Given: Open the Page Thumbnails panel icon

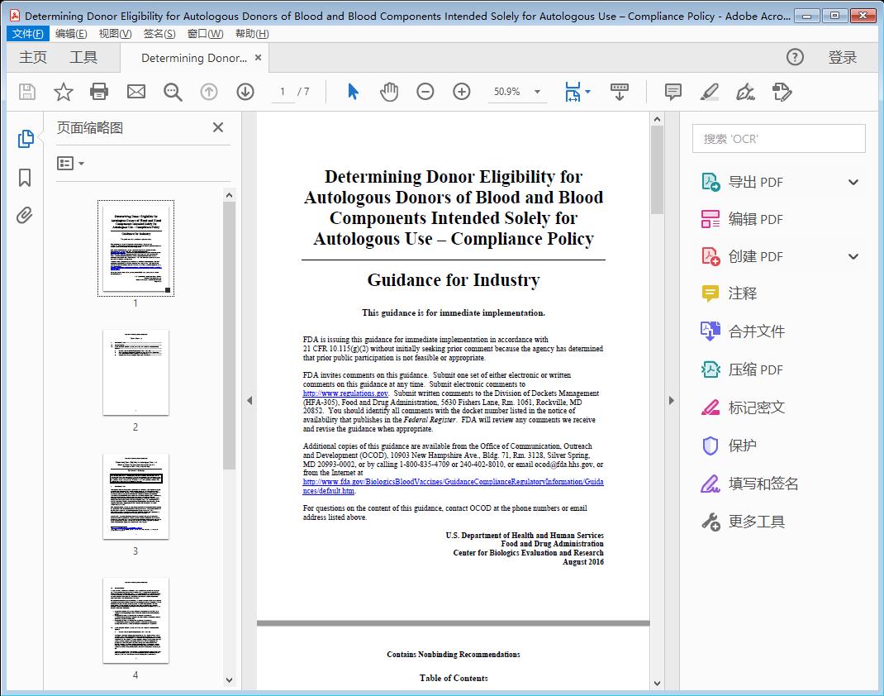Looking at the screenshot, I should click(x=25, y=140).
